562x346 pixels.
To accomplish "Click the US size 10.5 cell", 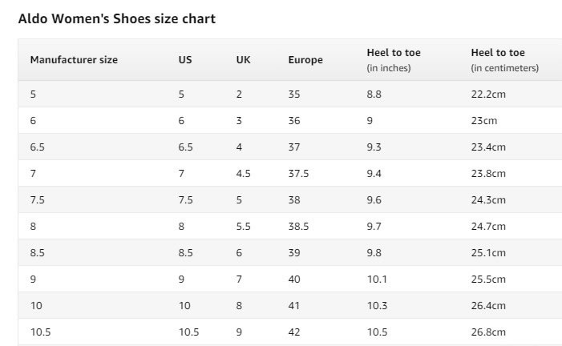I will click(x=188, y=332).
